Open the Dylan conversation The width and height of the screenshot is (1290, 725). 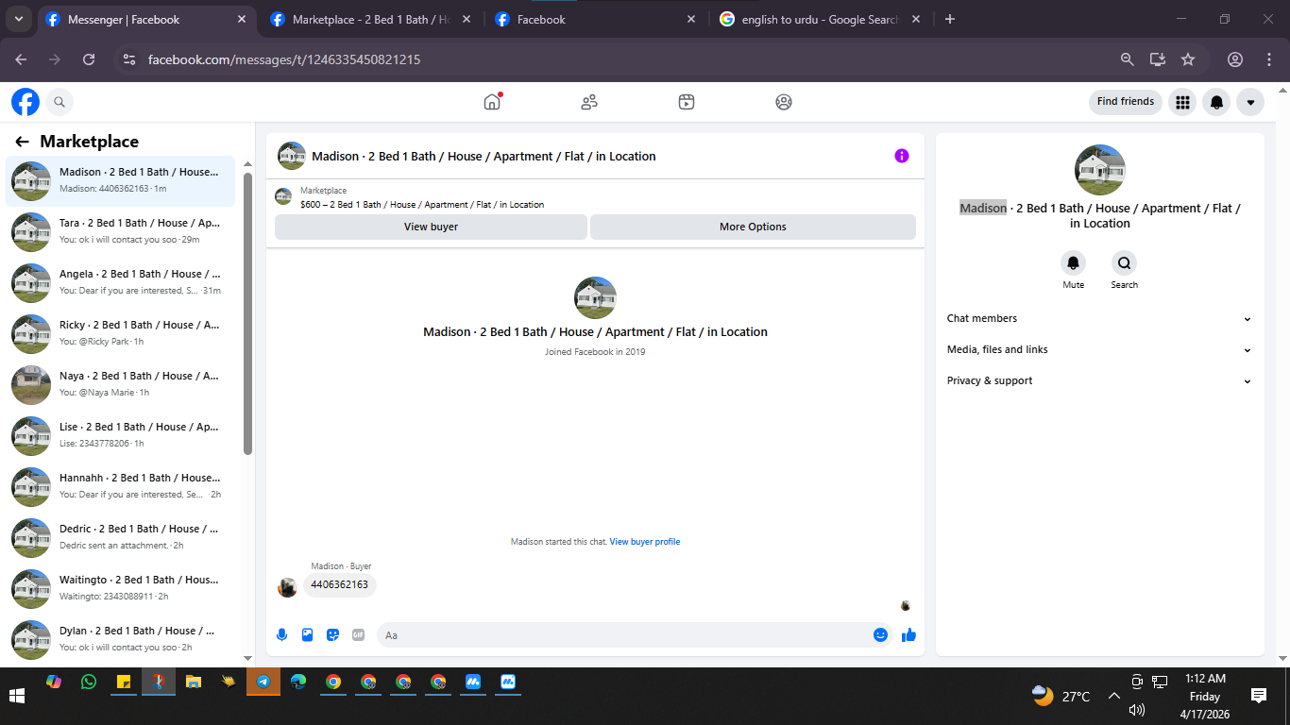(x=121, y=639)
